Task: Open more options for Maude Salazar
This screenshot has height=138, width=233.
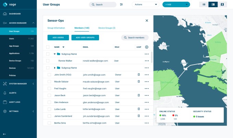Action: 147,82
